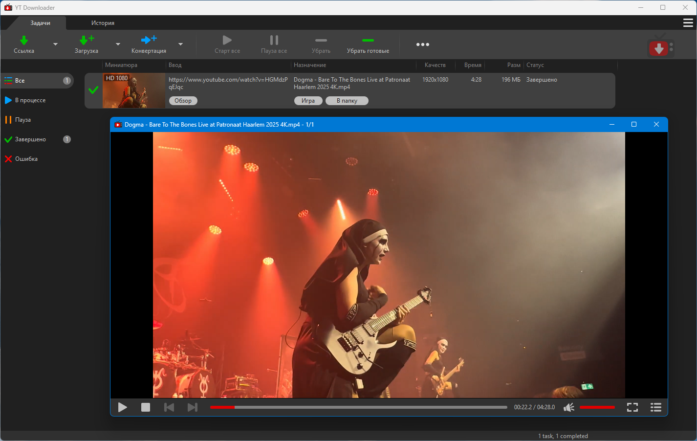Go to previous track in player

coord(169,407)
